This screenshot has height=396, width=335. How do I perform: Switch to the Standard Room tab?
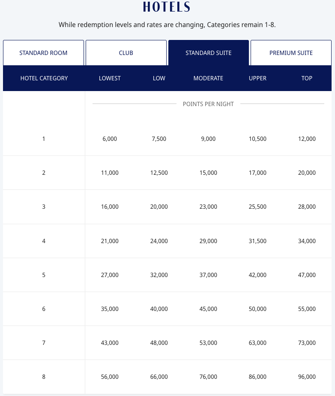coord(43,53)
